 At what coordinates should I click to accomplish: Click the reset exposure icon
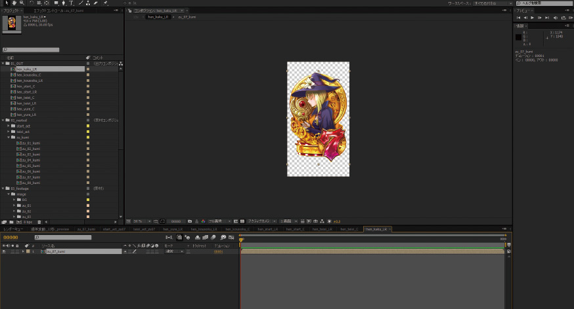[329, 221]
